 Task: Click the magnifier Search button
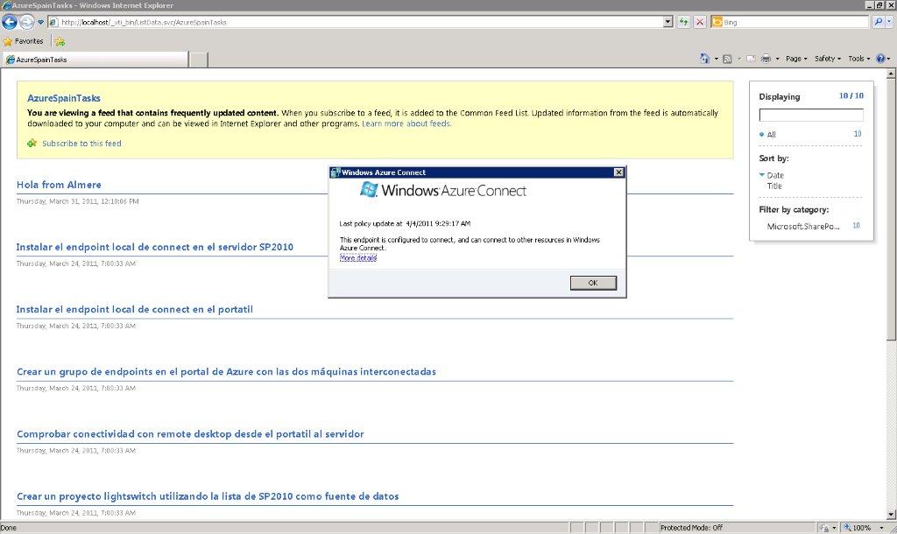[878, 22]
